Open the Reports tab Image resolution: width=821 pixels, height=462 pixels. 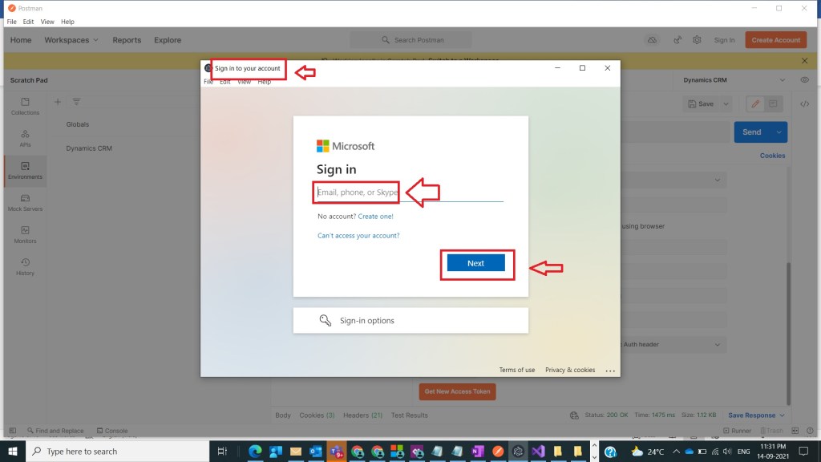click(127, 40)
